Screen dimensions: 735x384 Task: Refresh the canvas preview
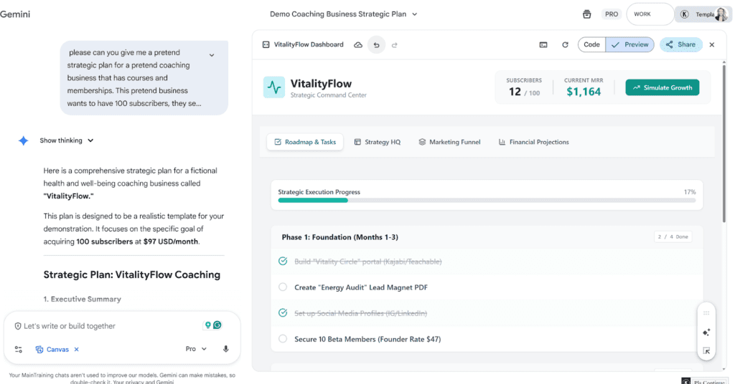[565, 44]
